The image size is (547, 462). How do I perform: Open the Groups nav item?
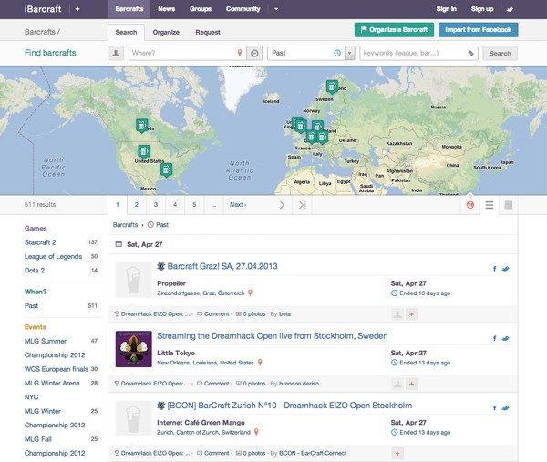201,9
